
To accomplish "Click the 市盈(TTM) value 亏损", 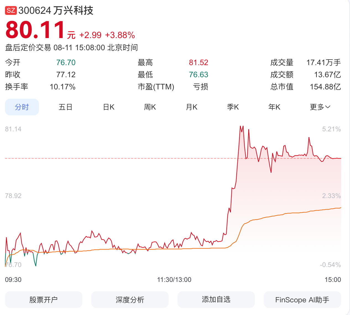I will tap(200, 87).
